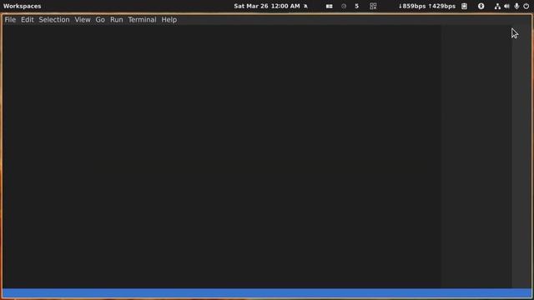Open the Terminal menu
This screenshot has height=300, width=534.
(x=142, y=20)
